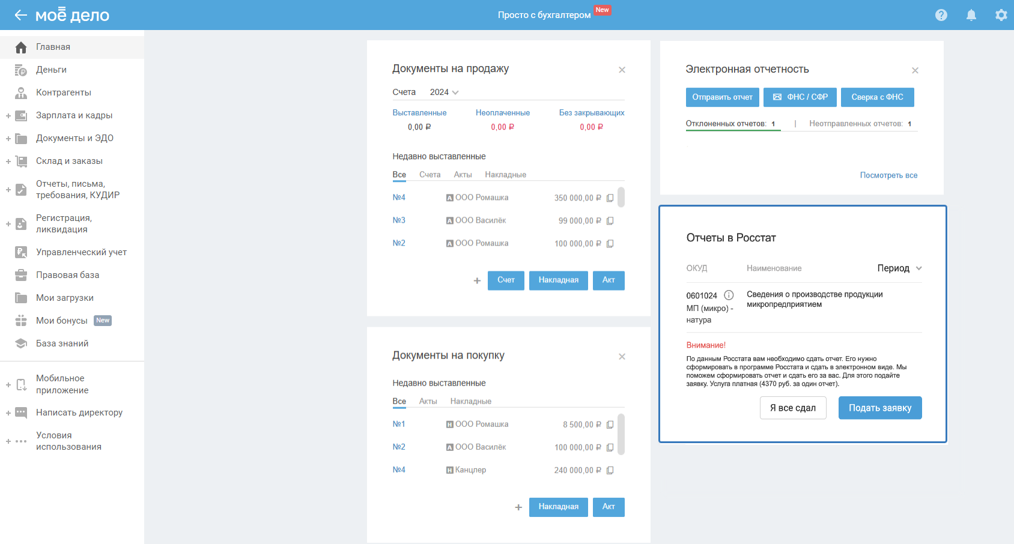Expand Условия использования submenu
This screenshot has width=1014, height=544.
8,441
